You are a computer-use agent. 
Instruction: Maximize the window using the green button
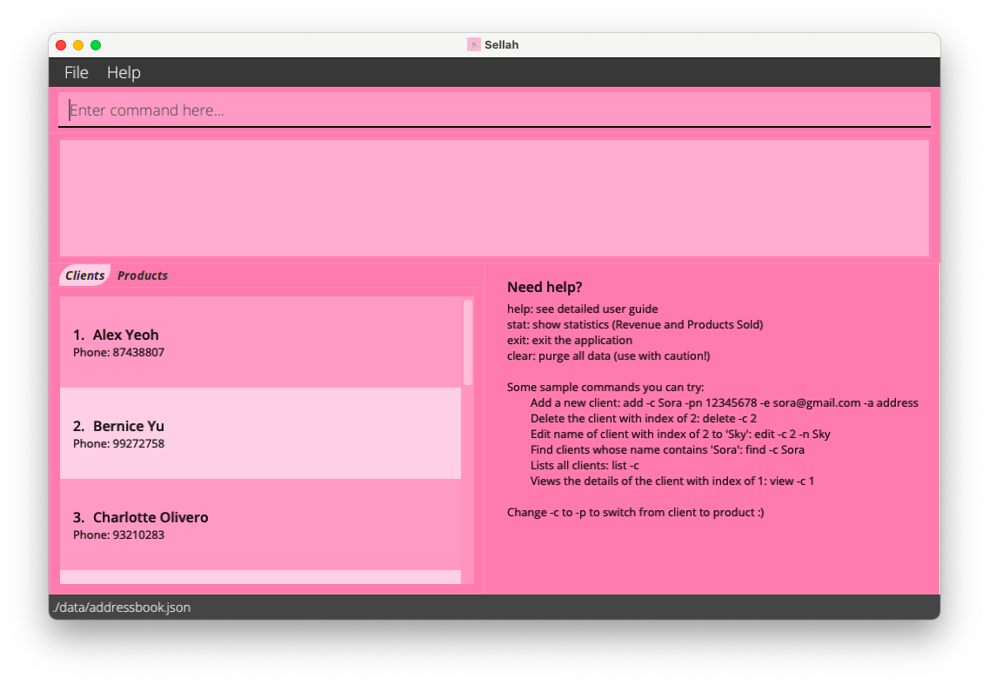point(96,45)
